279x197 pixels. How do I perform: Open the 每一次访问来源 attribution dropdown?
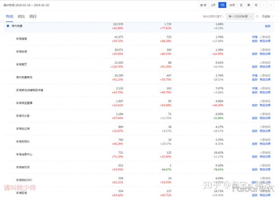click(x=240, y=16)
